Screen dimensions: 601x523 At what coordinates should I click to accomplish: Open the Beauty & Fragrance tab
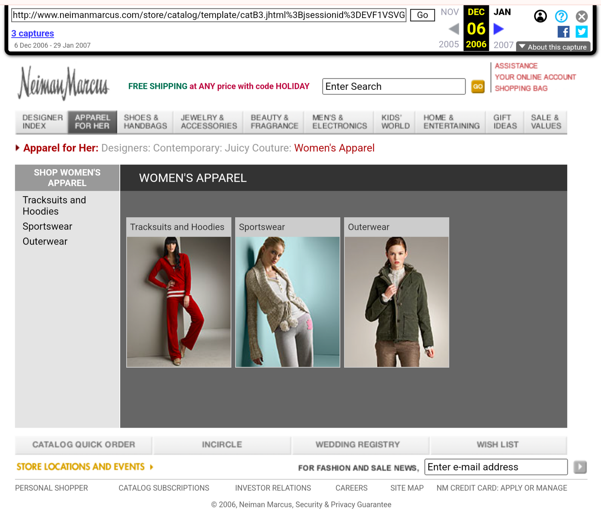274,122
